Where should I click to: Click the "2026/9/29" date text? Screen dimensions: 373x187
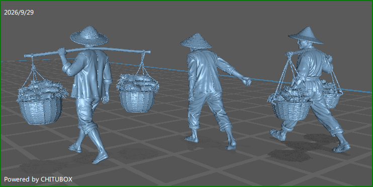(x=19, y=13)
